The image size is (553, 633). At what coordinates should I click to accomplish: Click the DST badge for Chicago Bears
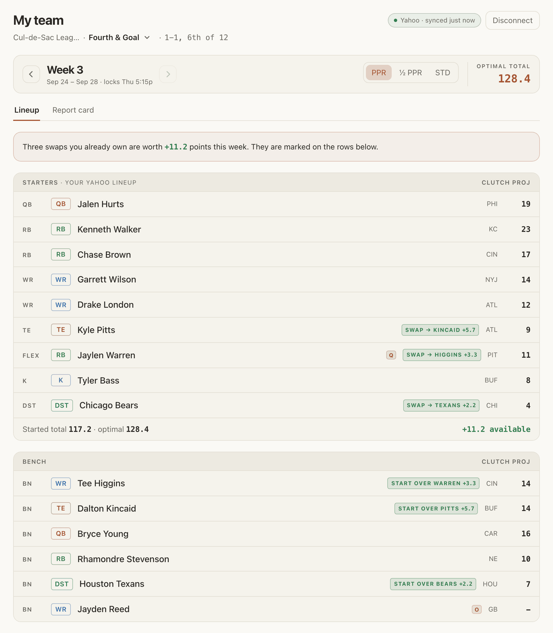tap(62, 406)
